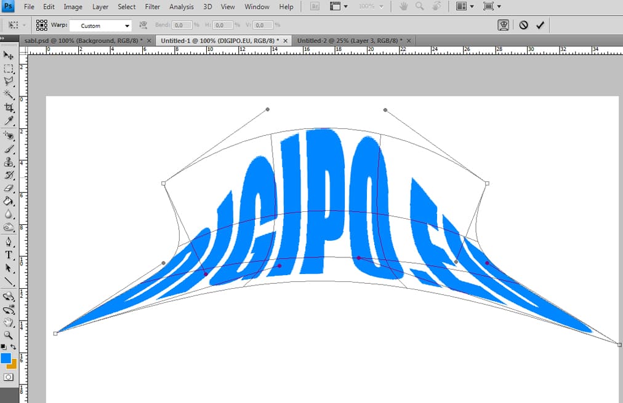Open the arrange documents dropdown
Viewport: 623px width, 403px height.
click(465, 7)
